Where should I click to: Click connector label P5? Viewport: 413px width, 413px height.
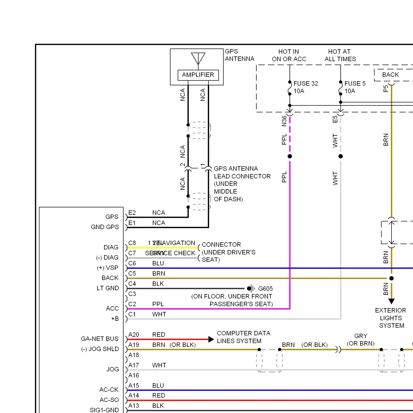[386, 89]
